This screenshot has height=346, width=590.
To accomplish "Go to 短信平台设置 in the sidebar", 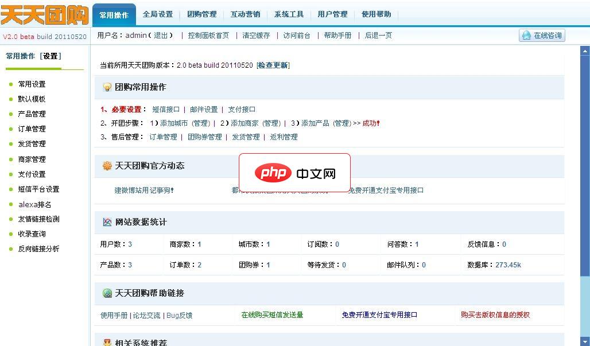I will 38,189.
